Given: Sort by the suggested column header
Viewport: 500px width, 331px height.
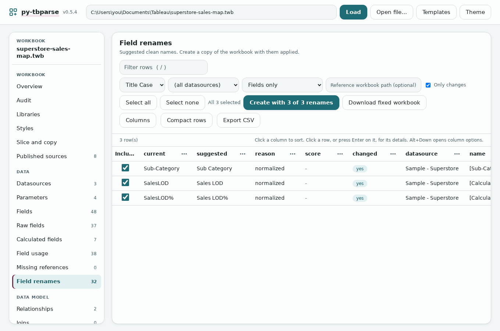Looking at the screenshot, I should coord(212,154).
